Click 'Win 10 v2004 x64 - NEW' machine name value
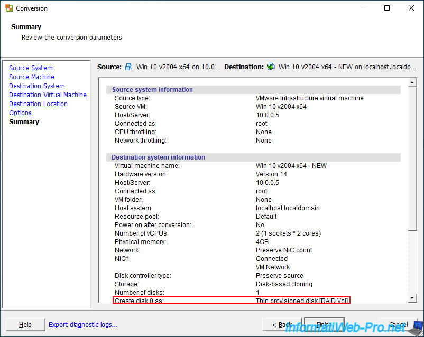 click(291, 166)
